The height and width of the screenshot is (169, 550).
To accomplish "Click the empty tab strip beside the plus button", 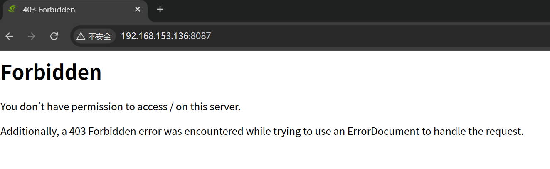I will pos(358,10).
